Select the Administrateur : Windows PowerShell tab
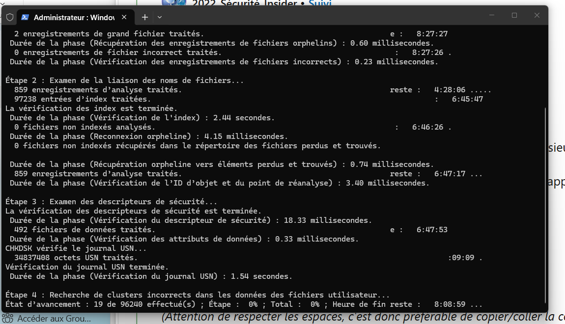 point(76,17)
